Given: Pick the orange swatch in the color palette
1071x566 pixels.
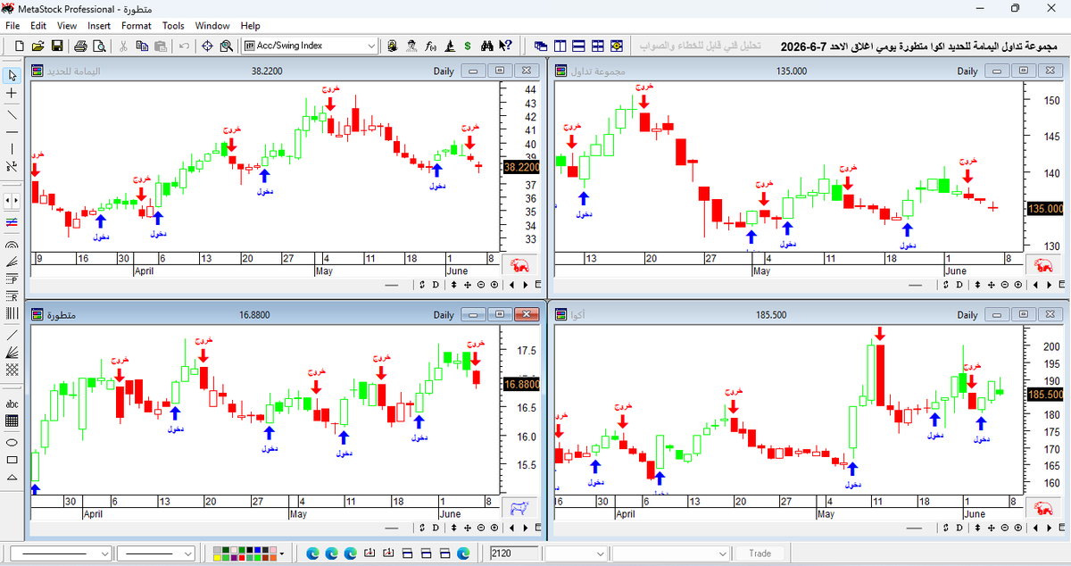Looking at the screenshot, I should (x=273, y=558).
